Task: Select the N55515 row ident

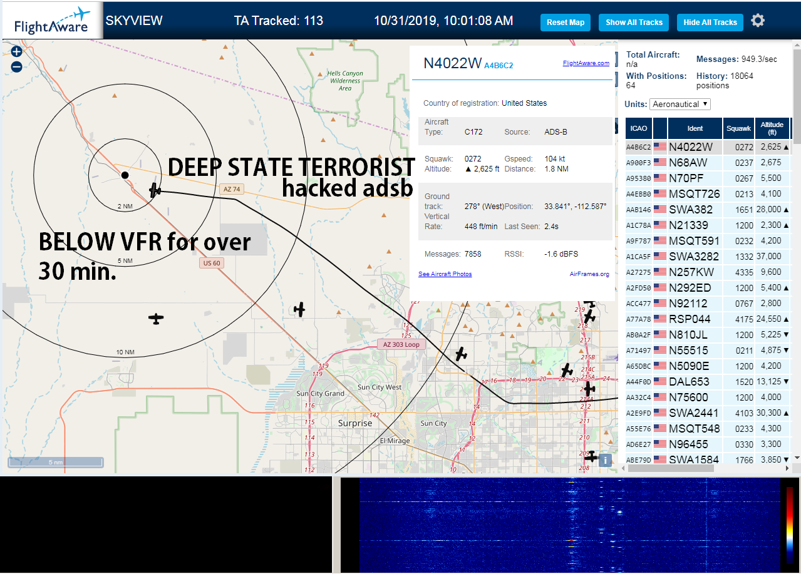Action: 689,351
